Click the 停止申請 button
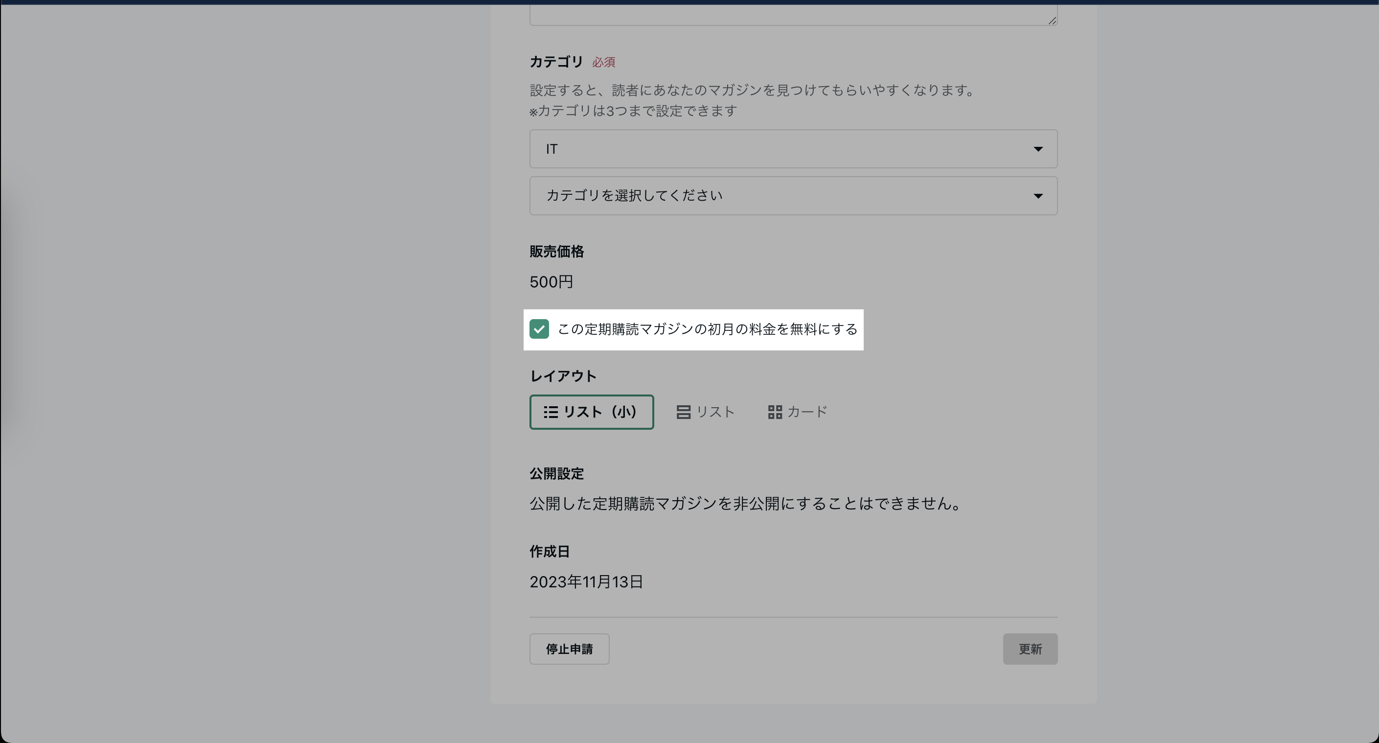The width and height of the screenshot is (1379, 743). (569, 650)
